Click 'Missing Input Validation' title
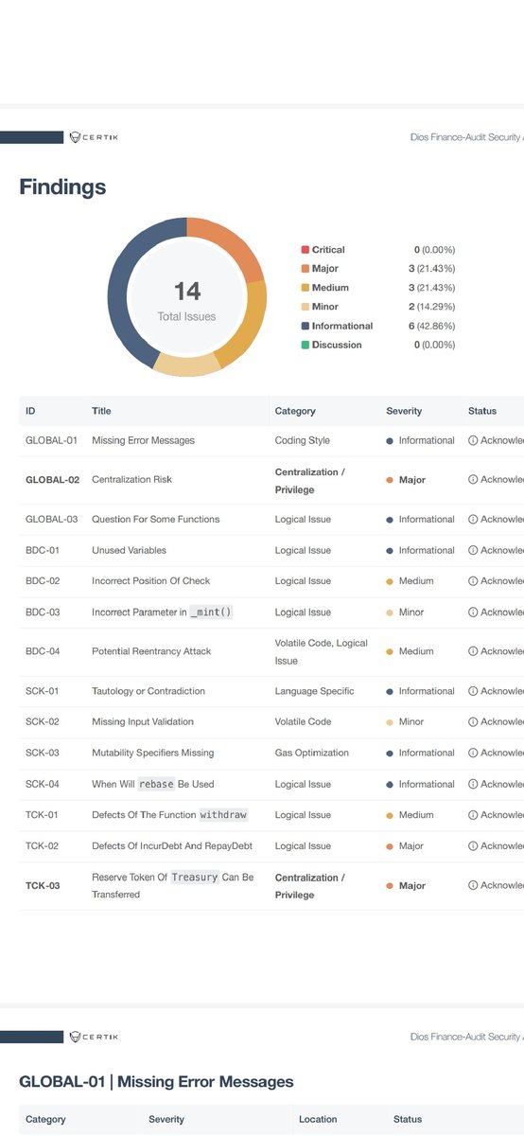Screen dimensions: 524x1136 (143, 721)
